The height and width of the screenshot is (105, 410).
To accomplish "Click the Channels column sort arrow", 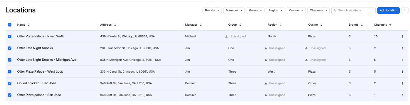I will tap(390, 25).
